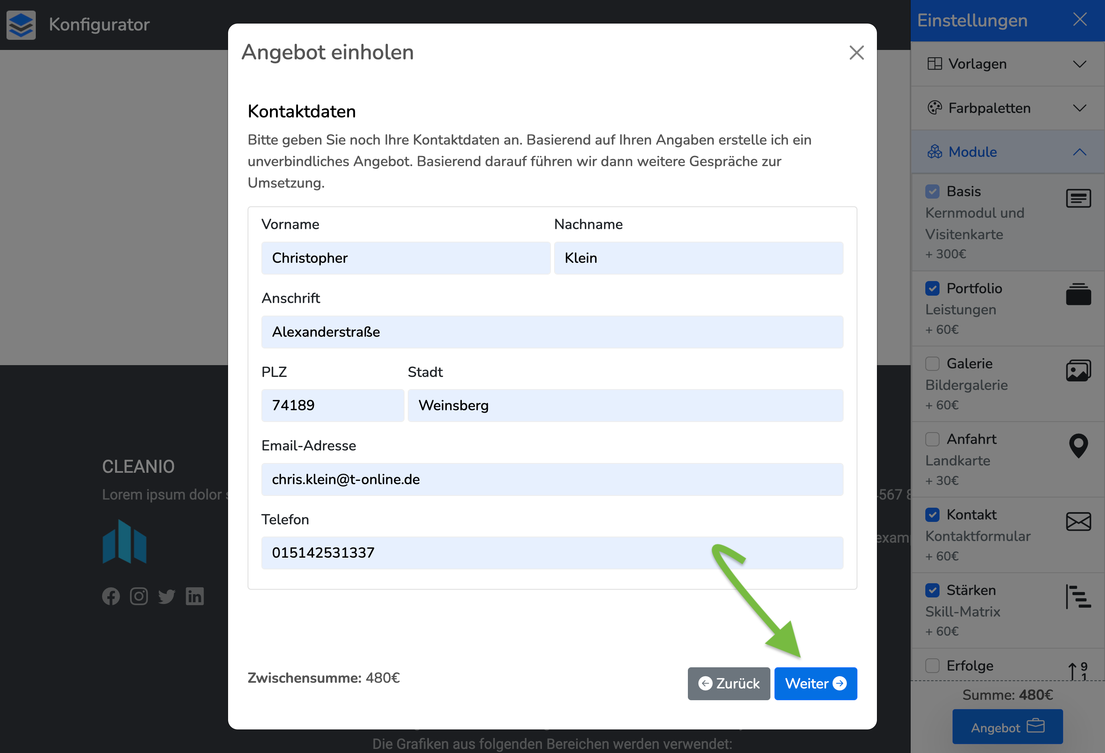Image resolution: width=1105 pixels, height=753 pixels.
Task: Click the Instagram icon in footer
Action: click(x=139, y=596)
